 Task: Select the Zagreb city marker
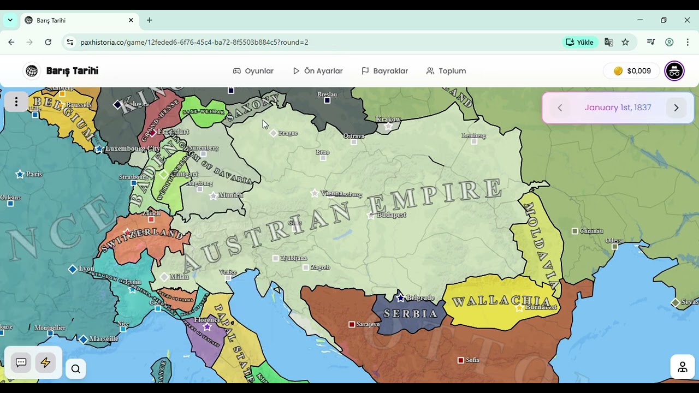point(306,267)
